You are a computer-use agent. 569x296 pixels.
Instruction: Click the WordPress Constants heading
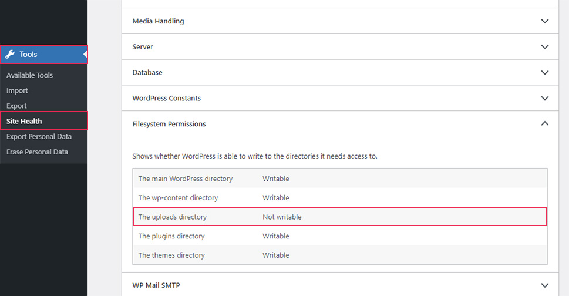click(167, 98)
